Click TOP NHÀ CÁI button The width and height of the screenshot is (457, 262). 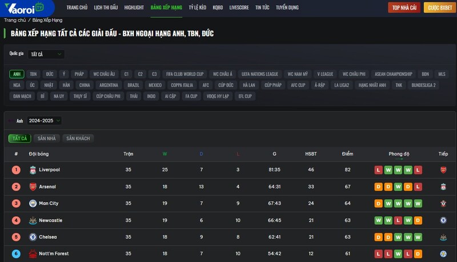pyautogui.click(x=404, y=7)
